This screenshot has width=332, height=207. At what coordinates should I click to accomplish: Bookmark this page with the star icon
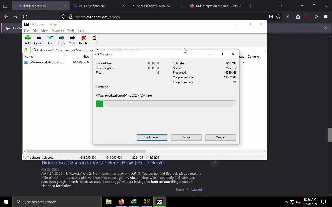(278, 17)
